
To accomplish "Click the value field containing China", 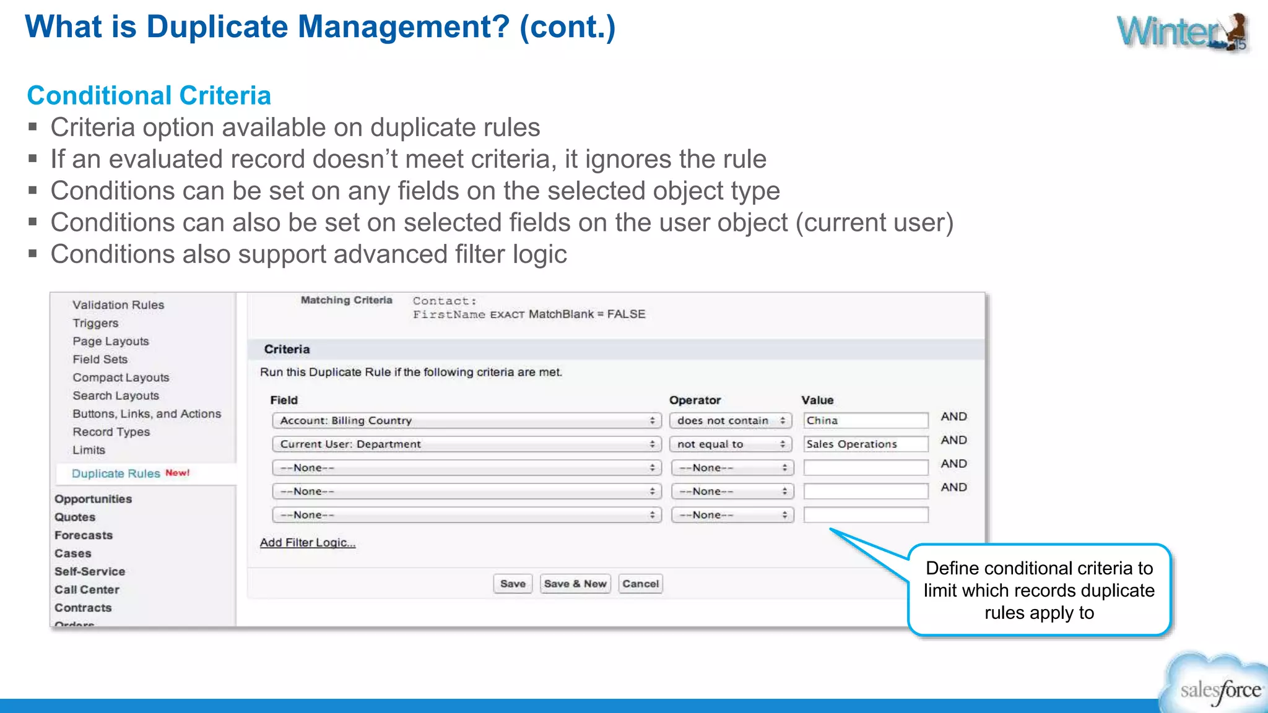I will click(866, 421).
